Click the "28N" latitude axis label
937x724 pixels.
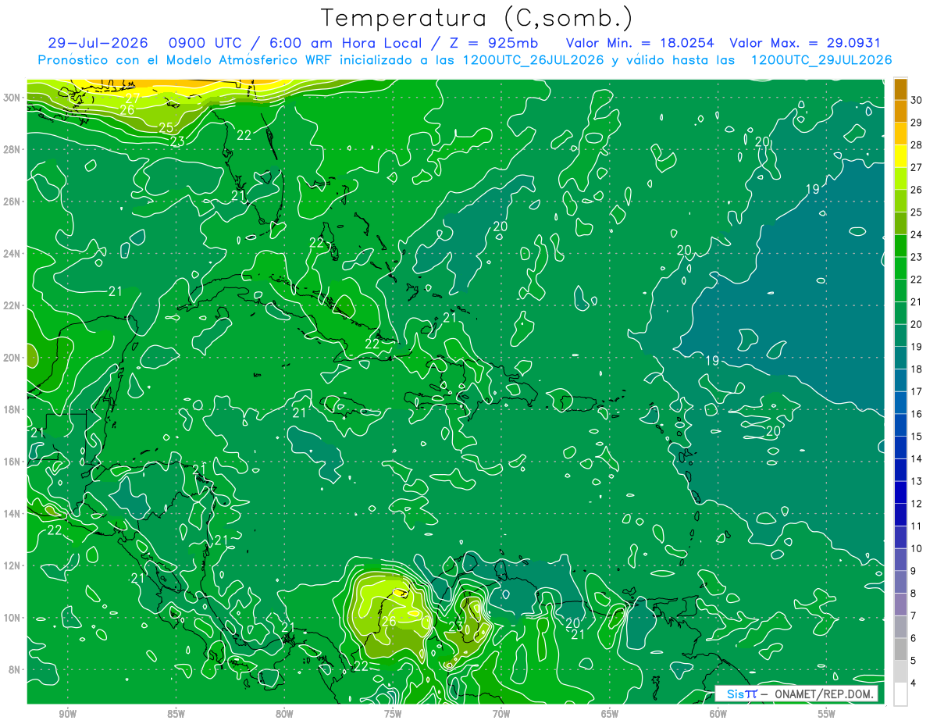[x=12, y=149]
